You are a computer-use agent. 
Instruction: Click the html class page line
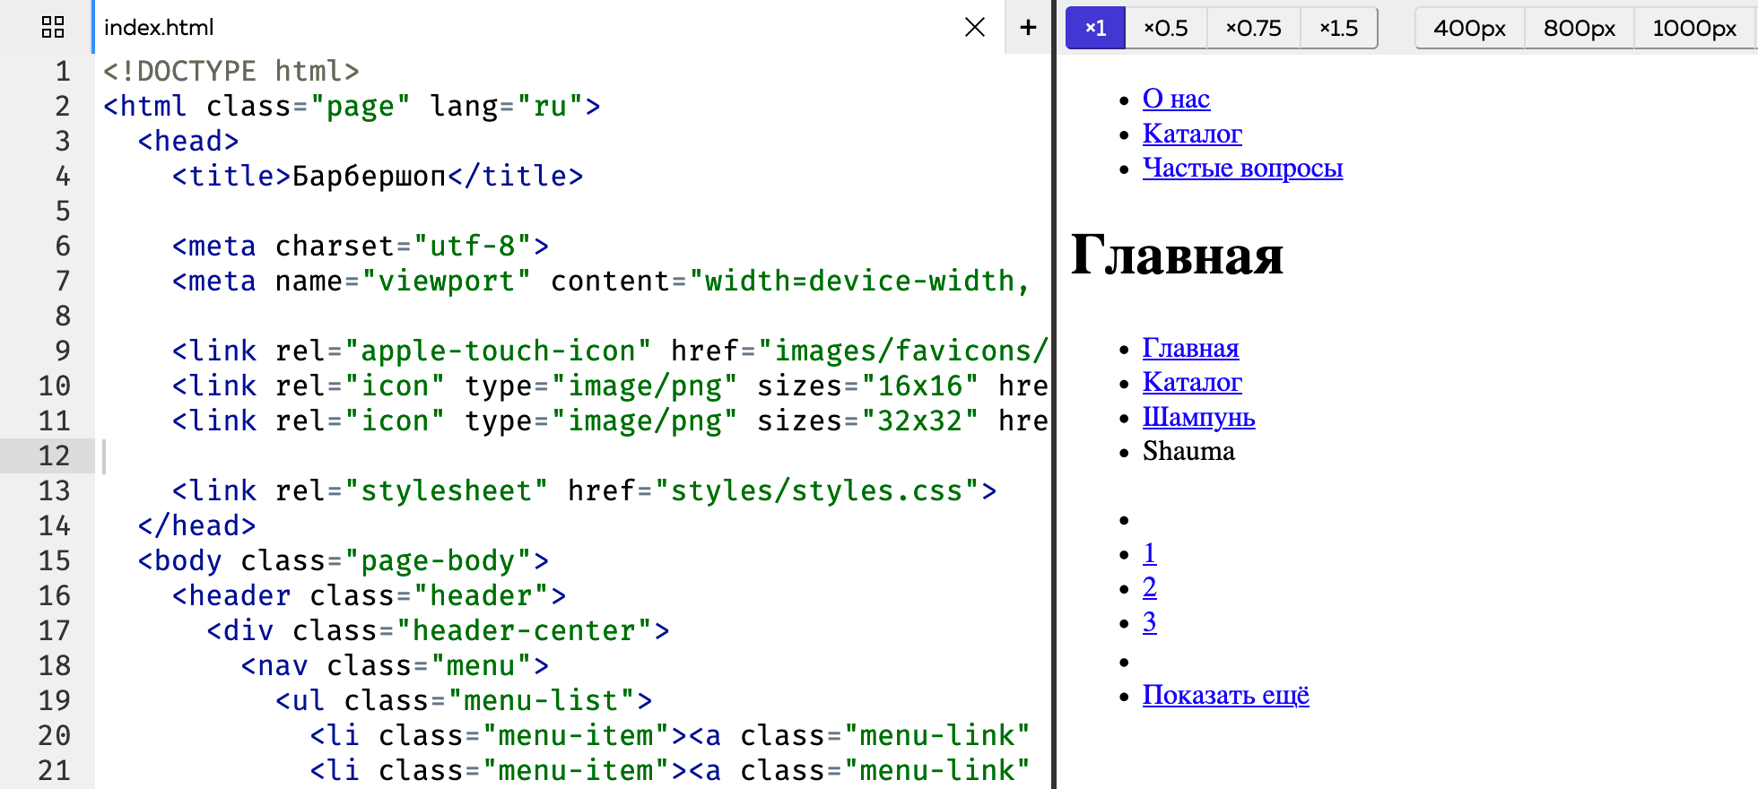pyautogui.click(x=352, y=106)
